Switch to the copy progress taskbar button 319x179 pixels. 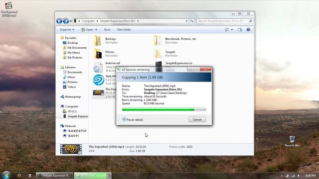click(93, 176)
